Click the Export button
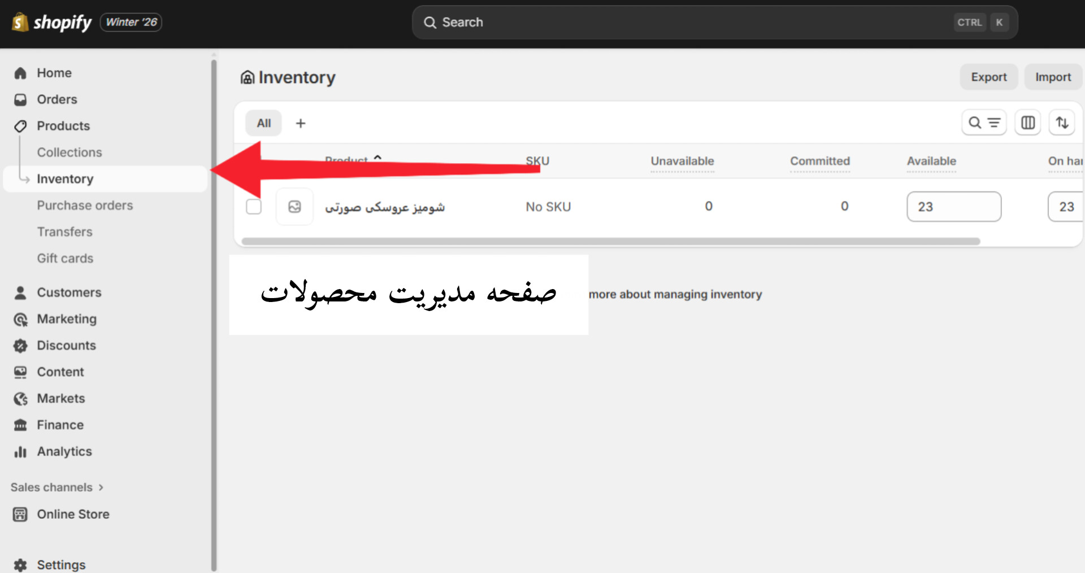The height and width of the screenshot is (573, 1085). click(x=988, y=77)
